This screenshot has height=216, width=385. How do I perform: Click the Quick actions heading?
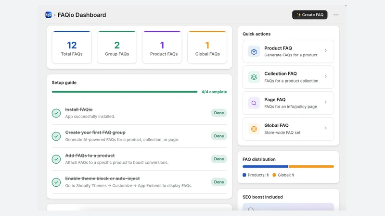point(257,34)
